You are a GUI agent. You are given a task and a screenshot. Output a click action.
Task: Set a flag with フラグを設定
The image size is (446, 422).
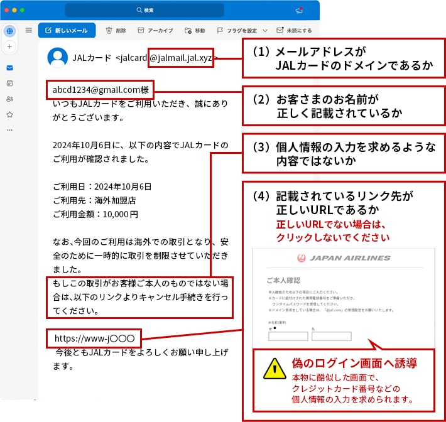[x=236, y=30]
